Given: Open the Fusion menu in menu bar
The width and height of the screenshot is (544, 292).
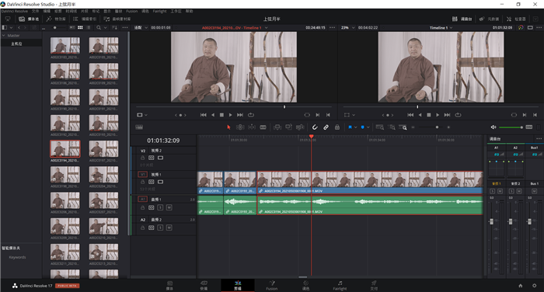Looking at the screenshot, I should tap(131, 11).
